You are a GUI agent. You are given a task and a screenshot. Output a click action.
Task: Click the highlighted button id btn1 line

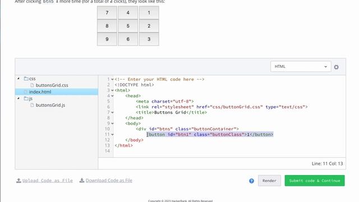(210, 135)
